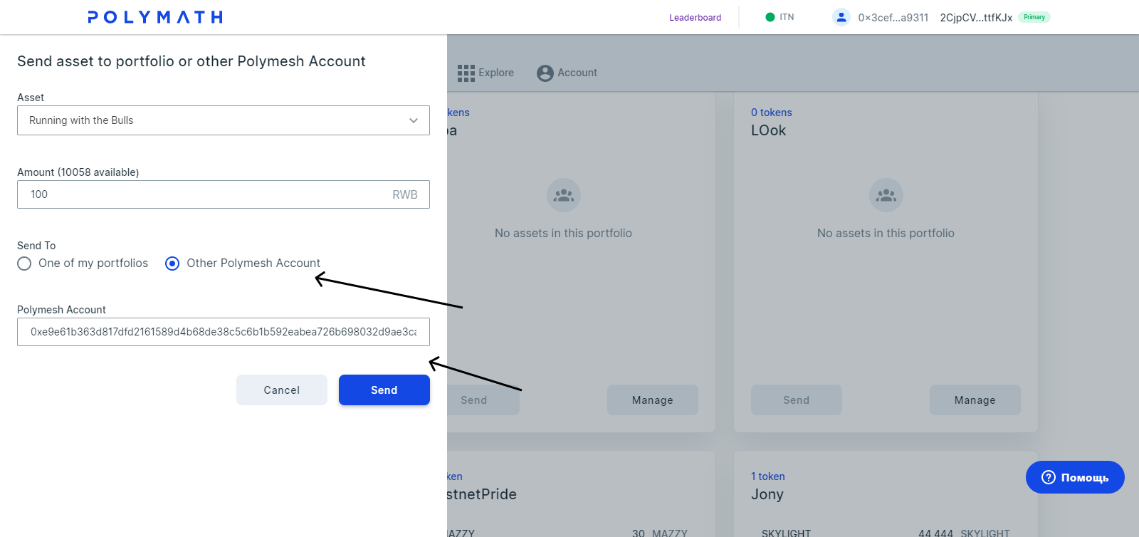
Task: Click the green ITN network status dot
Action: click(x=770, y=17)
